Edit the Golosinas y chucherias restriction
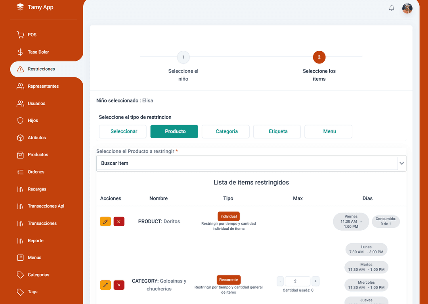428x304 pixels. pyautogui.click(x=105, y=285)
